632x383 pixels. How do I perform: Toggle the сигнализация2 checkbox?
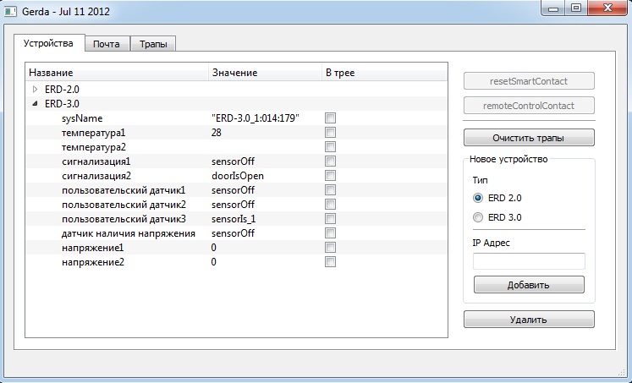pos(331,176)
